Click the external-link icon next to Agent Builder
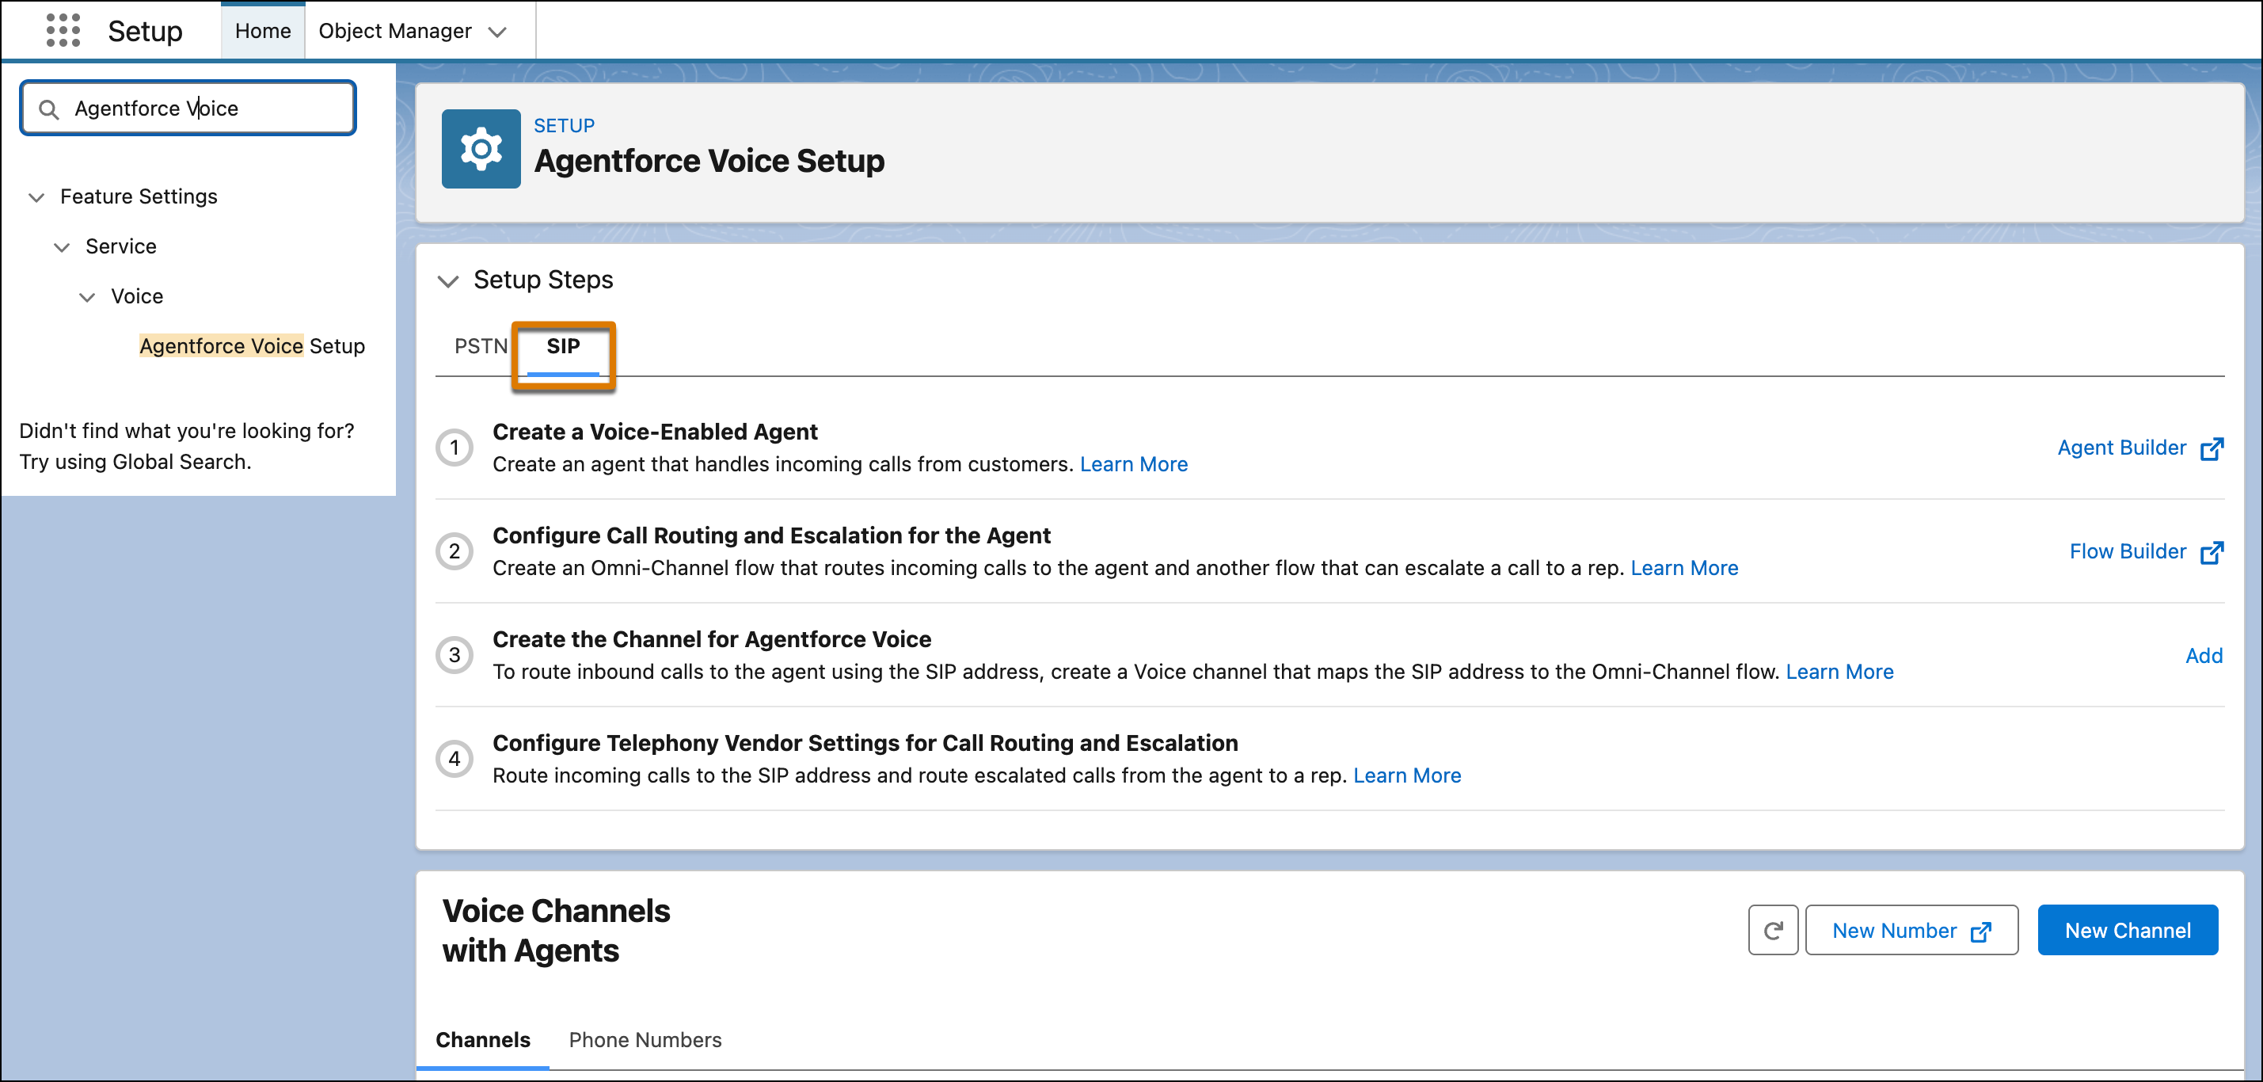The height and width of the screenshot is (1082, 2263). click(2212, 448)
